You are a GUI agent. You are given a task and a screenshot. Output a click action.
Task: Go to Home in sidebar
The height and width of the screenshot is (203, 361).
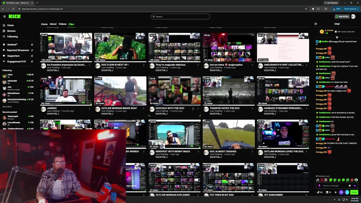(x=10, y=25)
